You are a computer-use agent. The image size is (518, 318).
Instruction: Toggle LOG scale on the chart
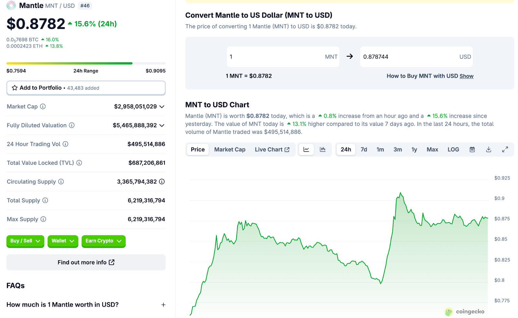click(453, 149)
